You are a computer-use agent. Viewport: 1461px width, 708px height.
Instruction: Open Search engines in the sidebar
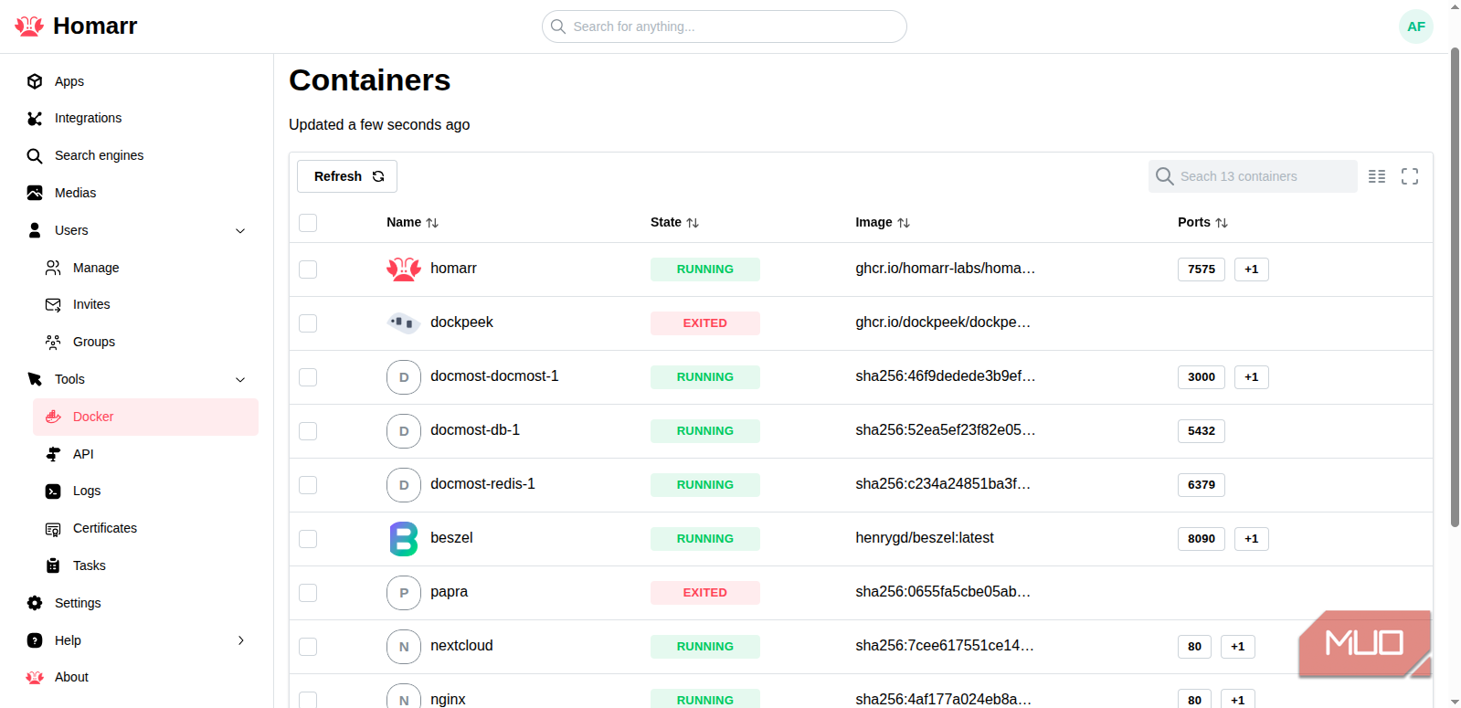99,155
